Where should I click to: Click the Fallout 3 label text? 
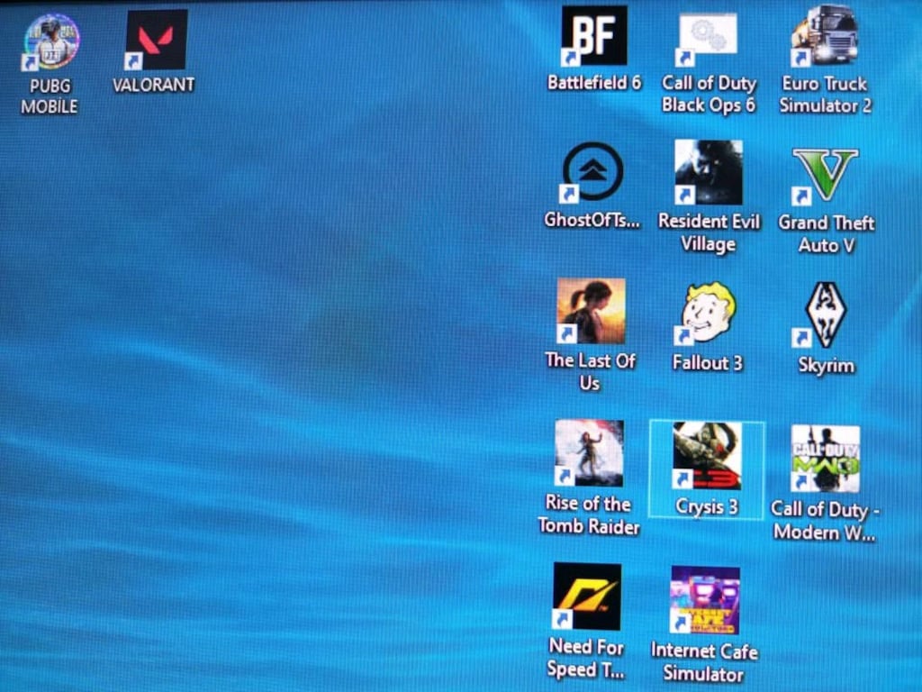point(708,362)
